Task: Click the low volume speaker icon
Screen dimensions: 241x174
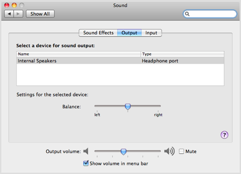Action: 86,151
